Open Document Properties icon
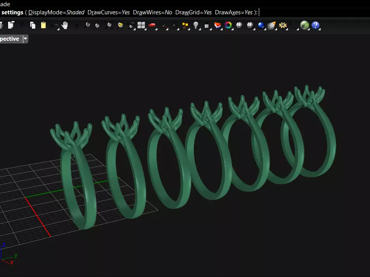Screen dimensions: 370x277 (x=11, y=25)
